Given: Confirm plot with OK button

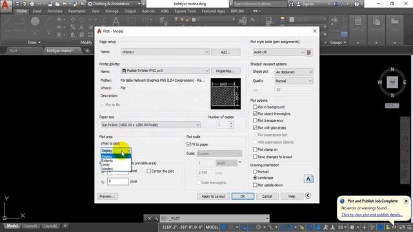Looking at the screenshot, I should (x=243, y=196).
